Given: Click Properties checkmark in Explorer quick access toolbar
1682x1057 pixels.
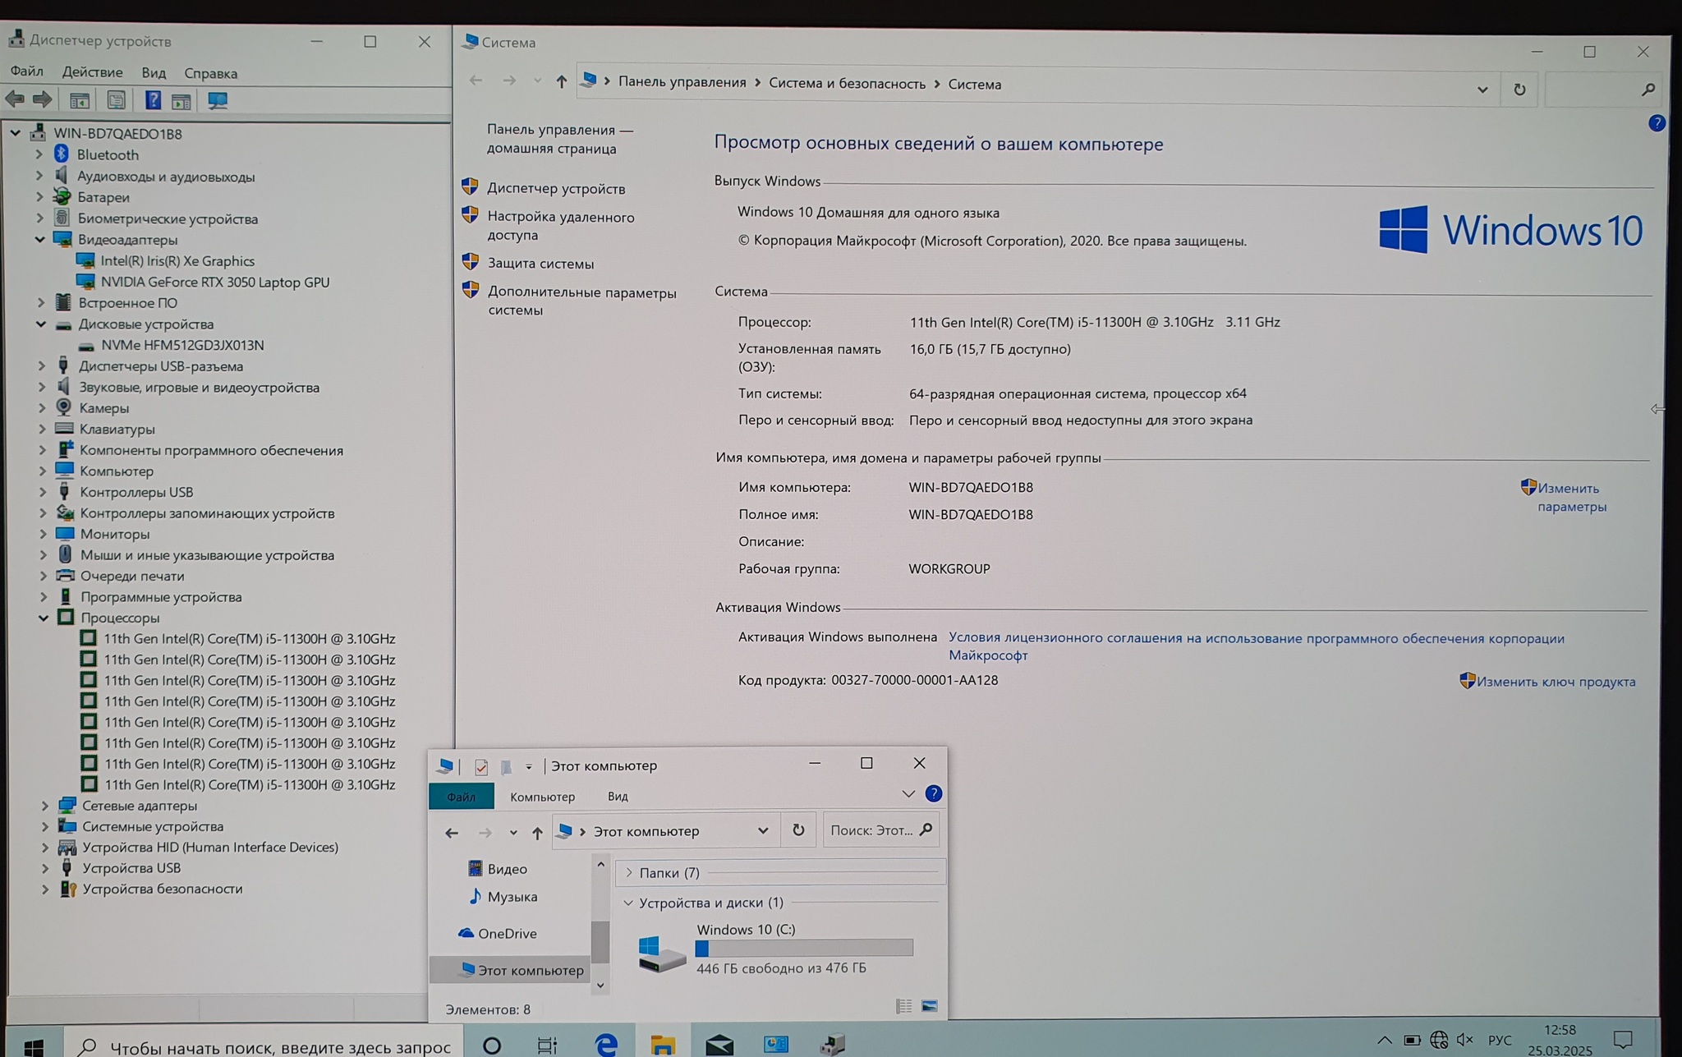Looking at the screenshot, I should [x=481, y=767].
